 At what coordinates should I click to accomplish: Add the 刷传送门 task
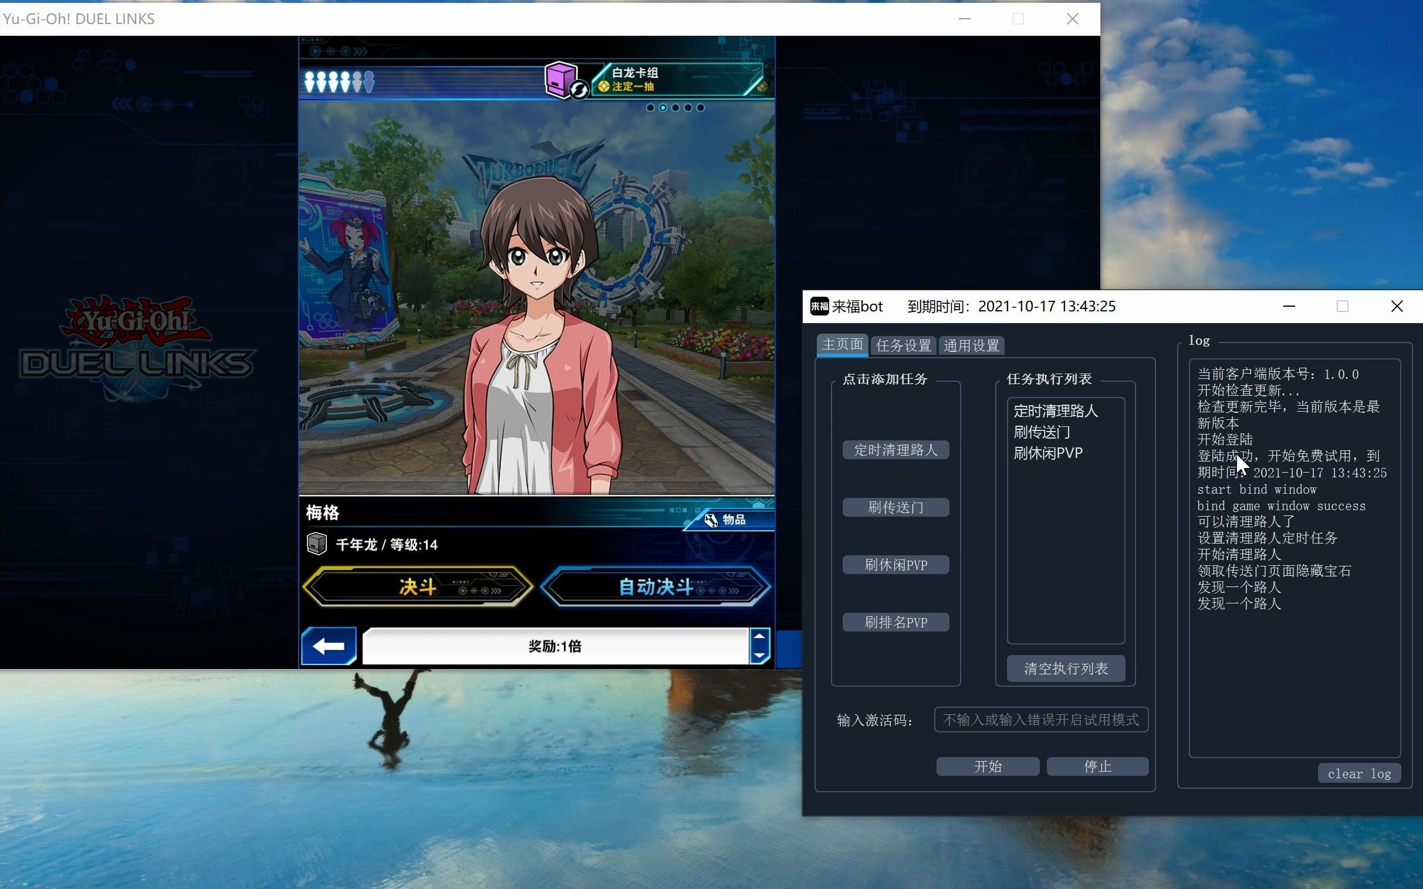click(895, 507)
